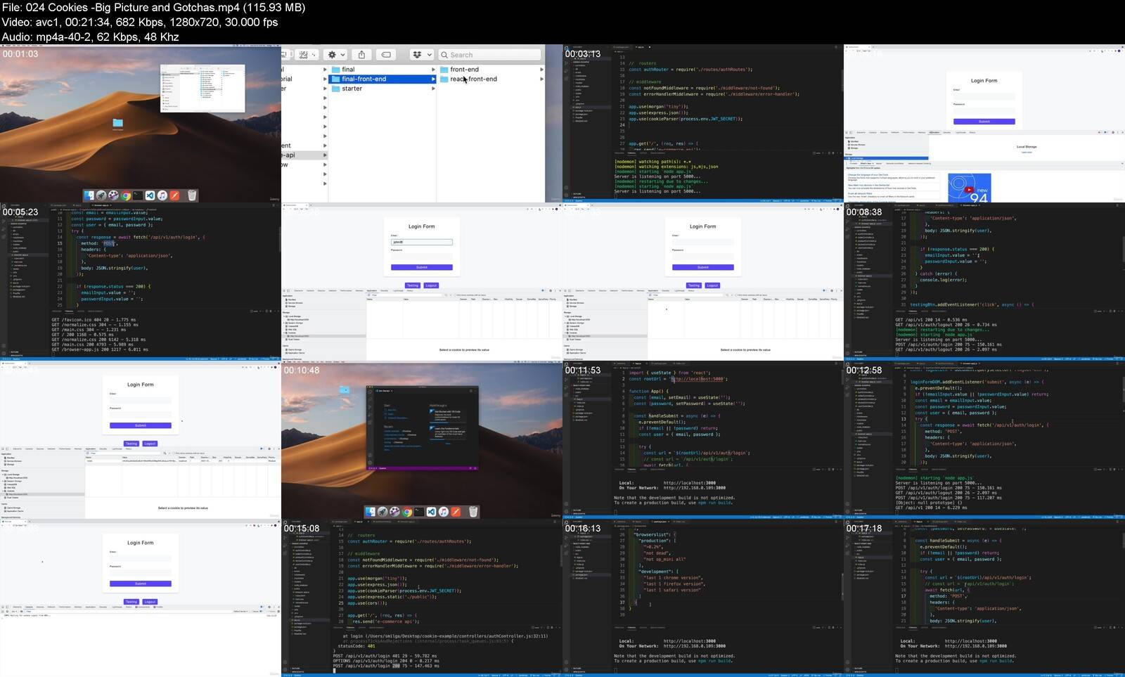This screenshot has height=677, width=1125.
Task: Click the magnifier icon in Finder search
Action: point(444,55)
